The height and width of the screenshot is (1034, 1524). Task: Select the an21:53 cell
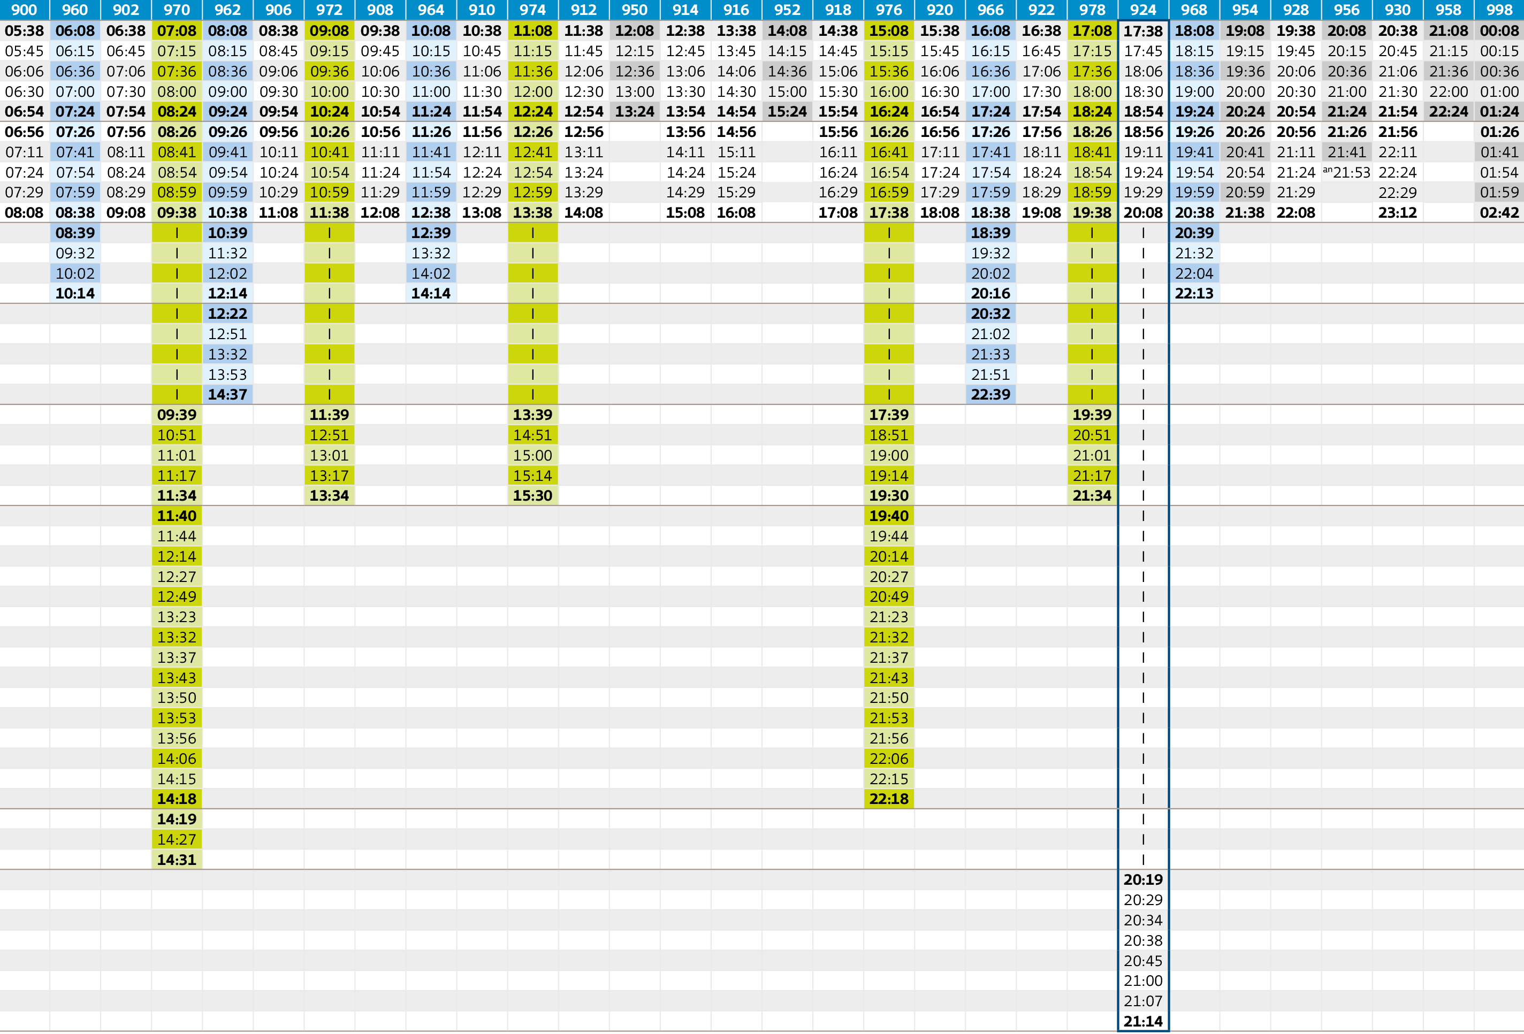click(x=1347, y=172)
